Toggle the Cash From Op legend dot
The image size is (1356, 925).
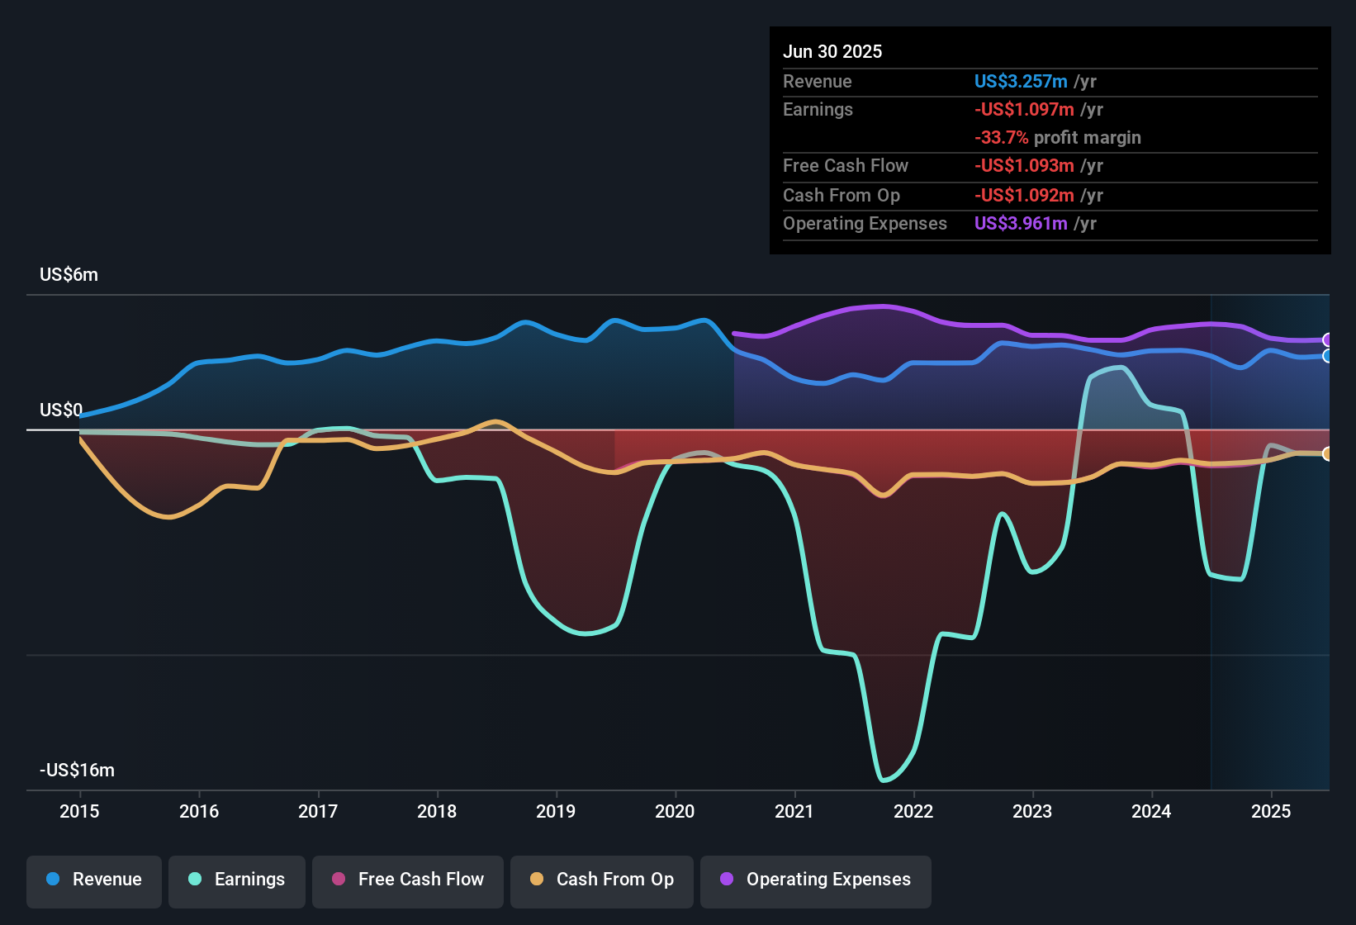pos(536,880)
